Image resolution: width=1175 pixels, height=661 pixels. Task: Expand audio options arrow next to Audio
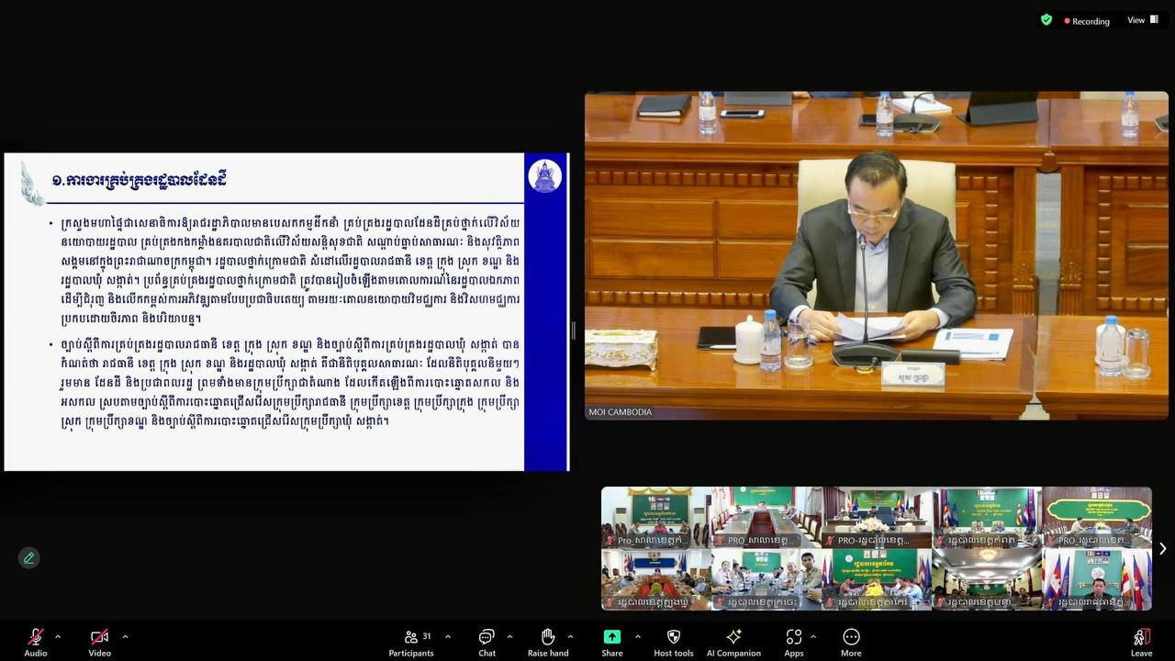pyautogui.click(x=58, y=636)
